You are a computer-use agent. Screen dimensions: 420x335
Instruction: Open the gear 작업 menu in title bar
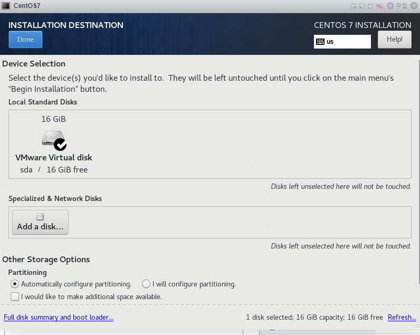click(397, 6)
